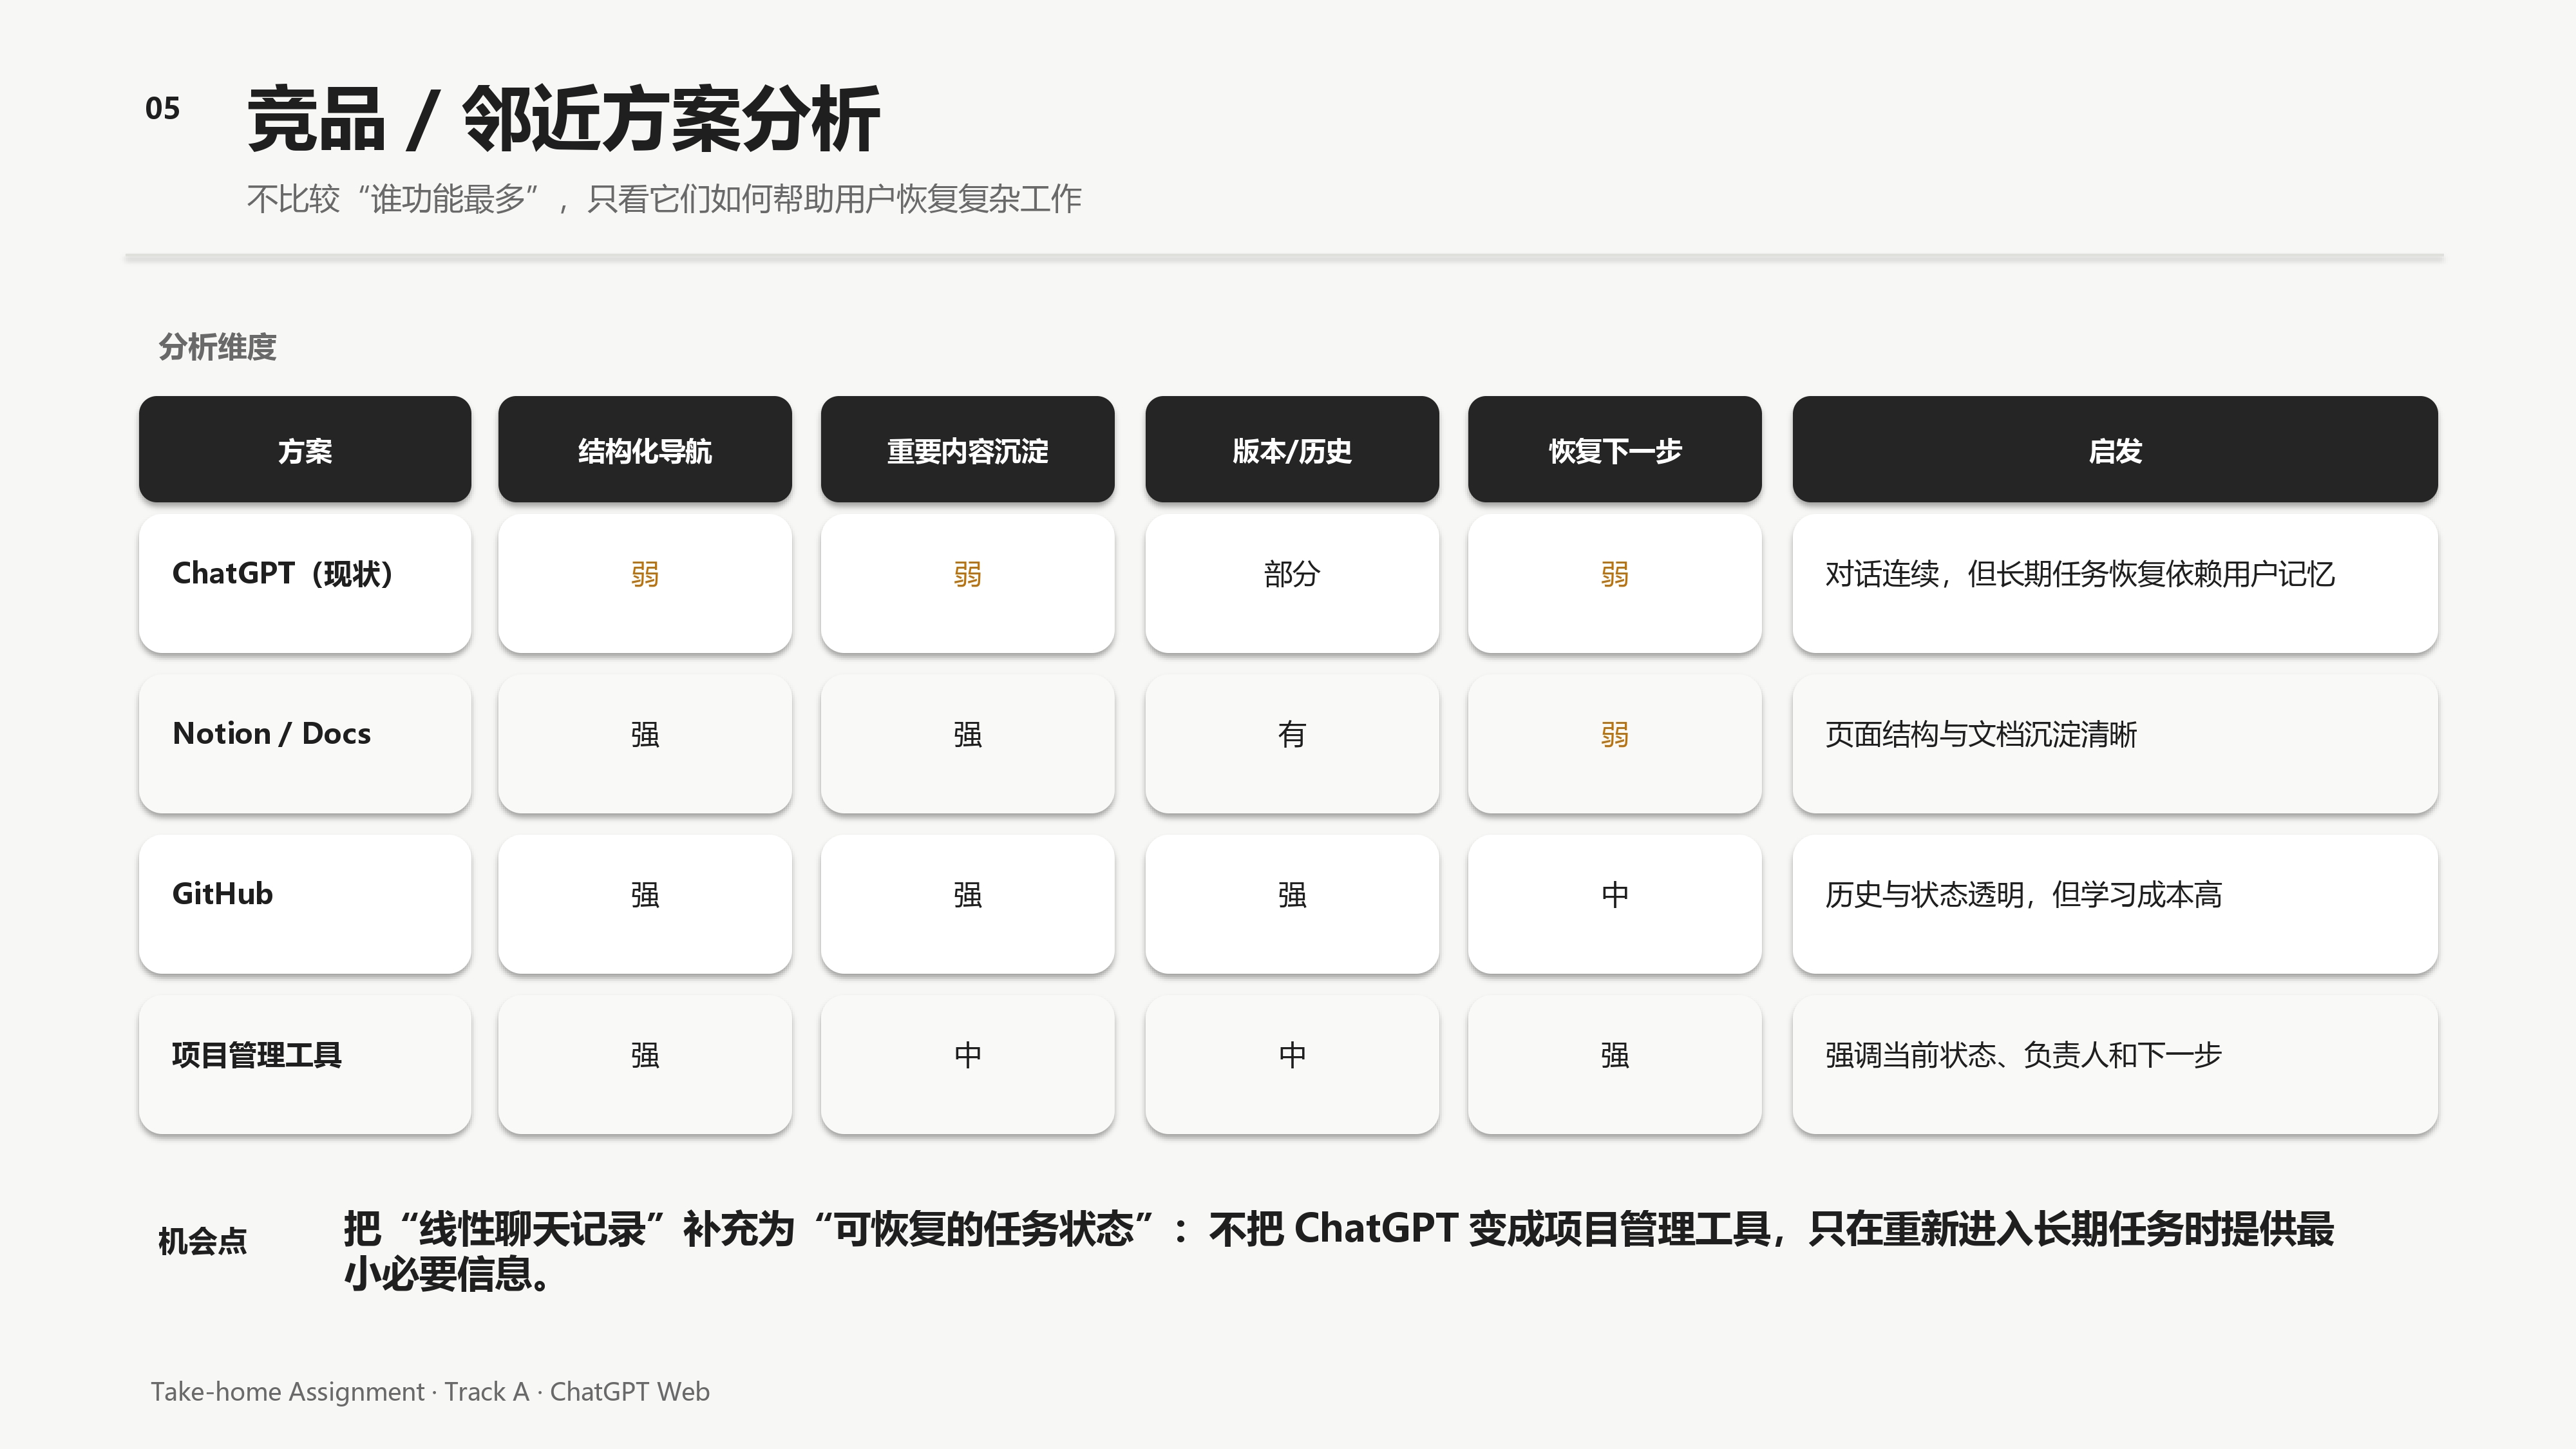Select the opportunity sentence starting "把“线性聊天记录”"

[1339, 1251]
